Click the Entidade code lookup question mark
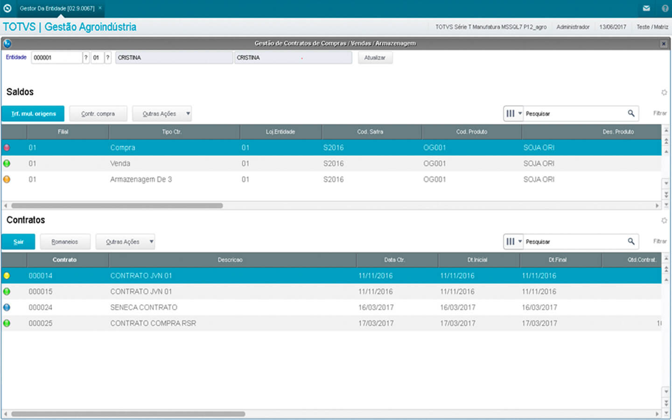 coord(86,58)
